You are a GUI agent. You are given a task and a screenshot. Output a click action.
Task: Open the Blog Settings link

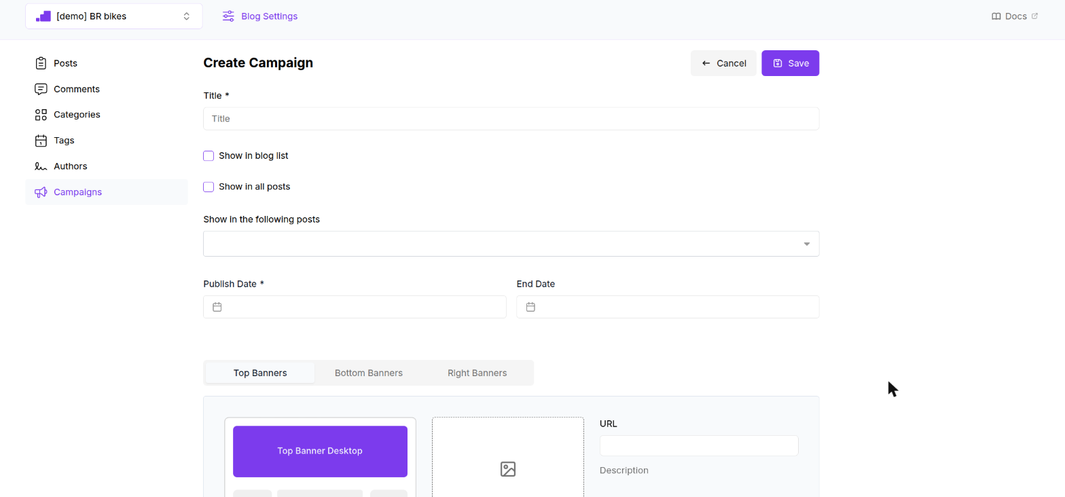pyautogui.click(x=260, y=16)
